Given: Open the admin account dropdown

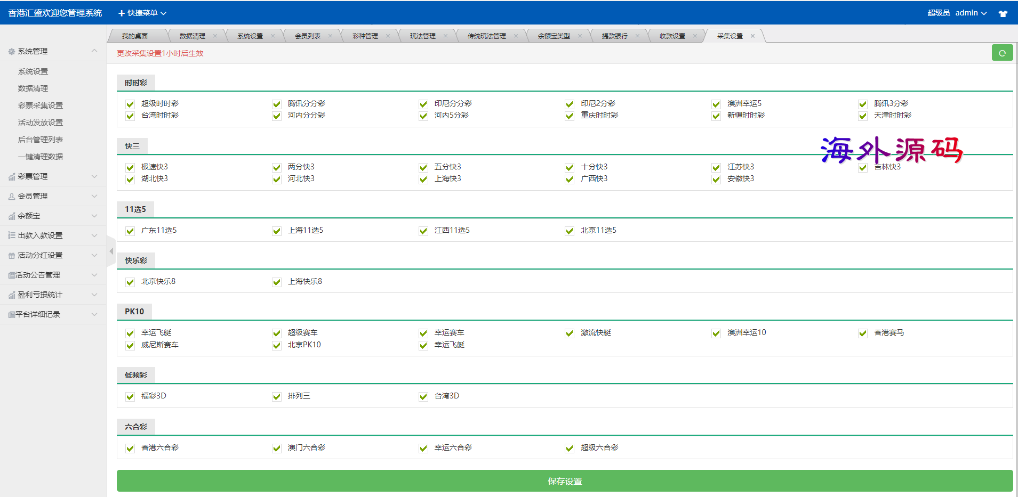Looking at the screenshot, I should [x=971, y=13].
